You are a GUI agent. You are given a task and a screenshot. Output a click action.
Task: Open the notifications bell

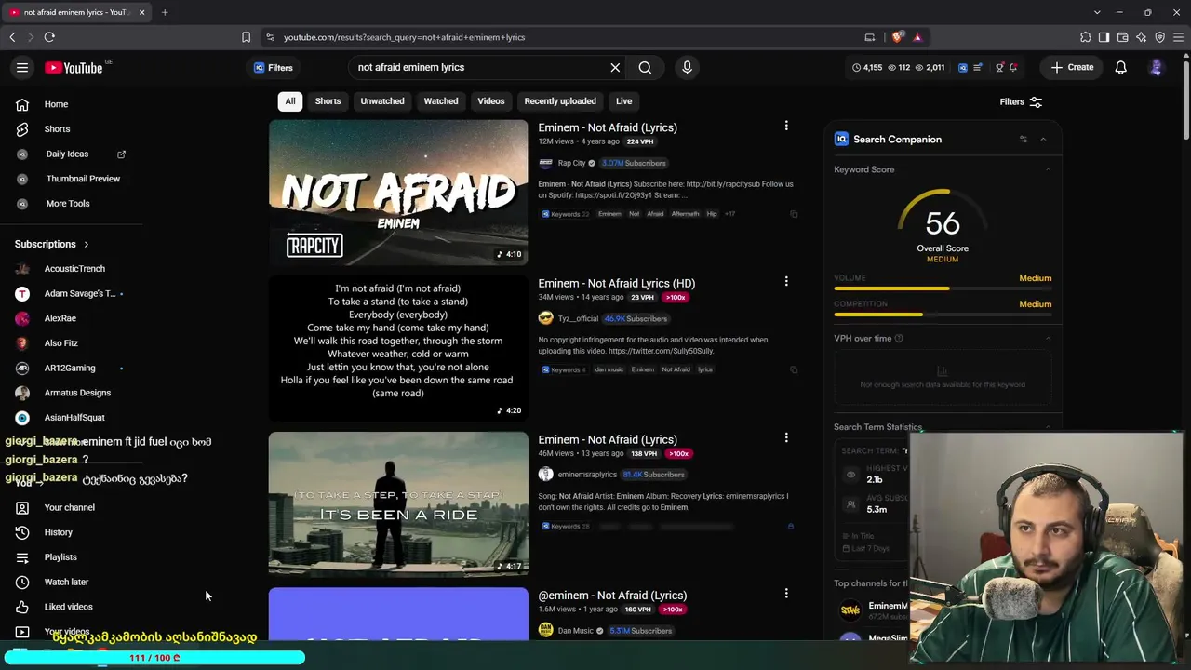tap(1120, 67)
